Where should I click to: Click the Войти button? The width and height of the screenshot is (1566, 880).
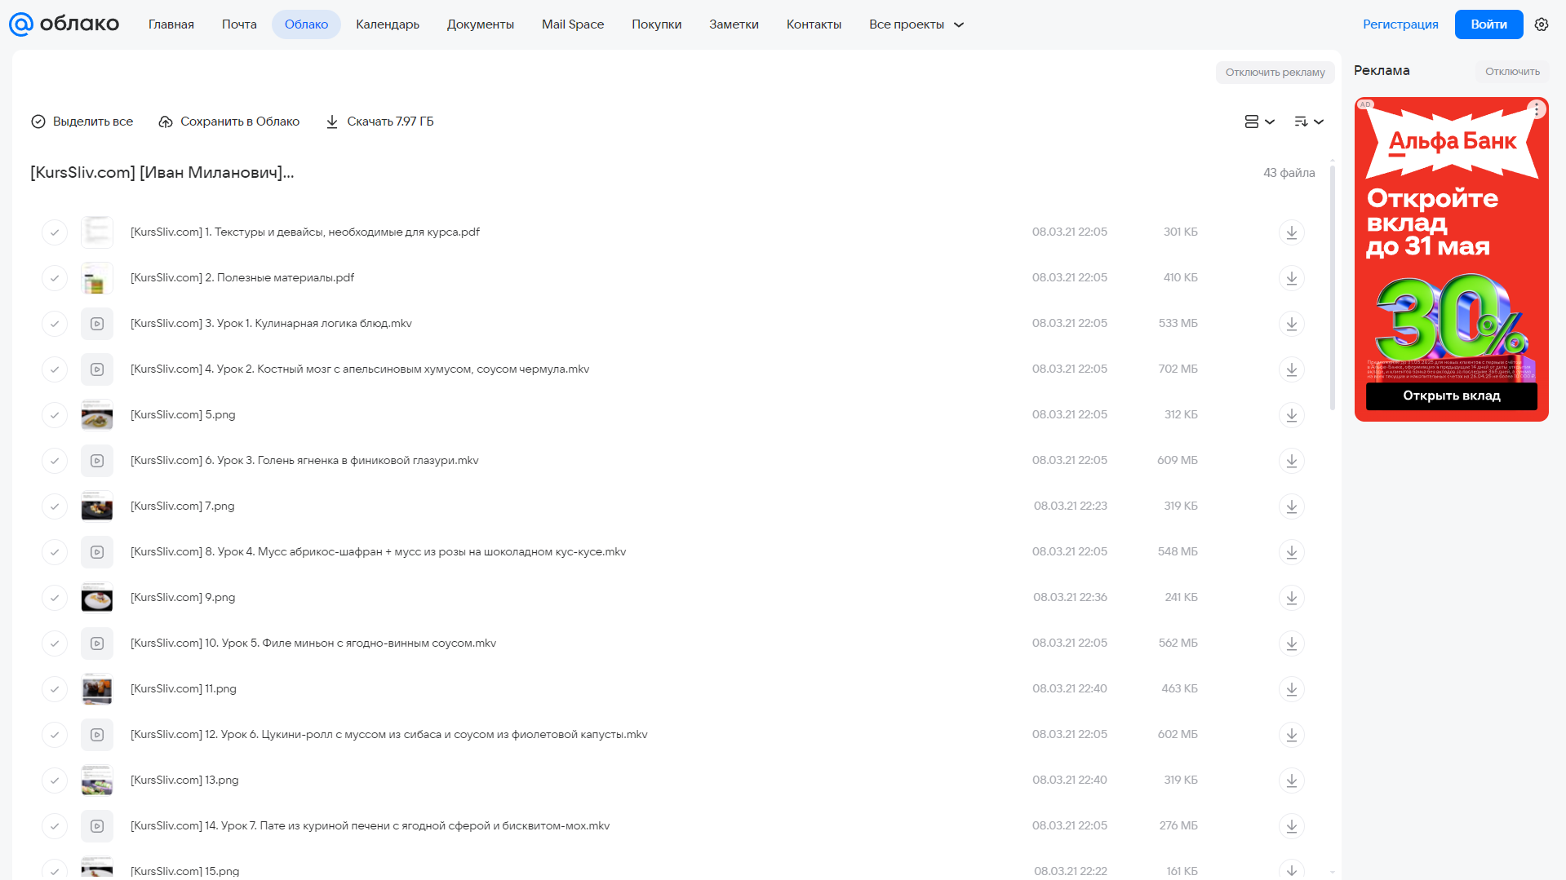1488,24
